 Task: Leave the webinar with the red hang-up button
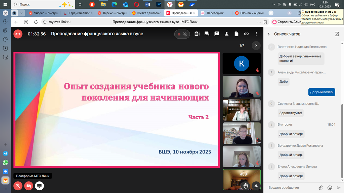point(18,34)
